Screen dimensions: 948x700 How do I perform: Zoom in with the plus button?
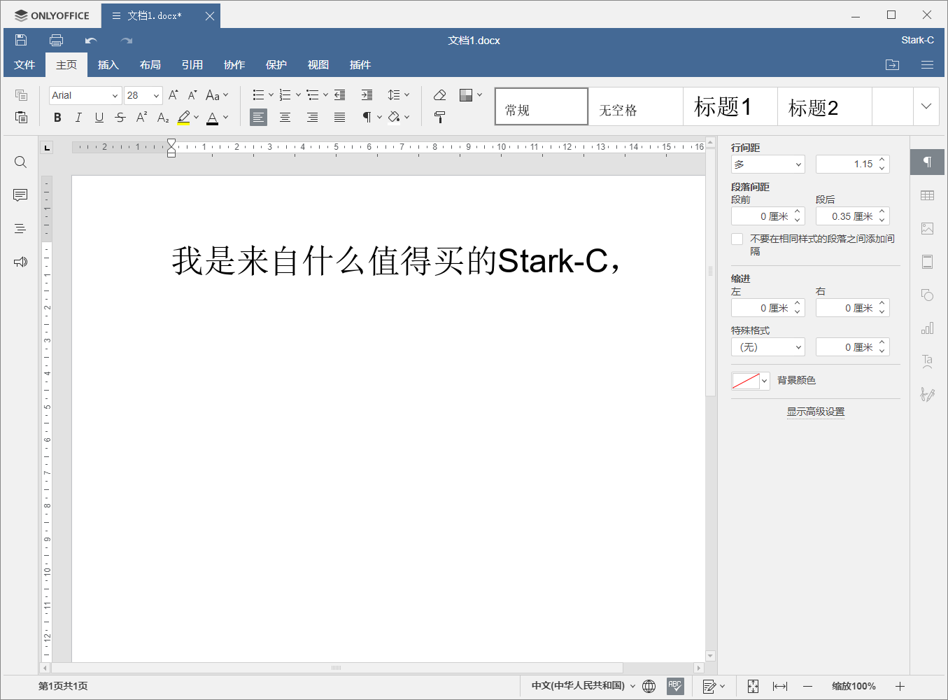click(x=900, y=686)
